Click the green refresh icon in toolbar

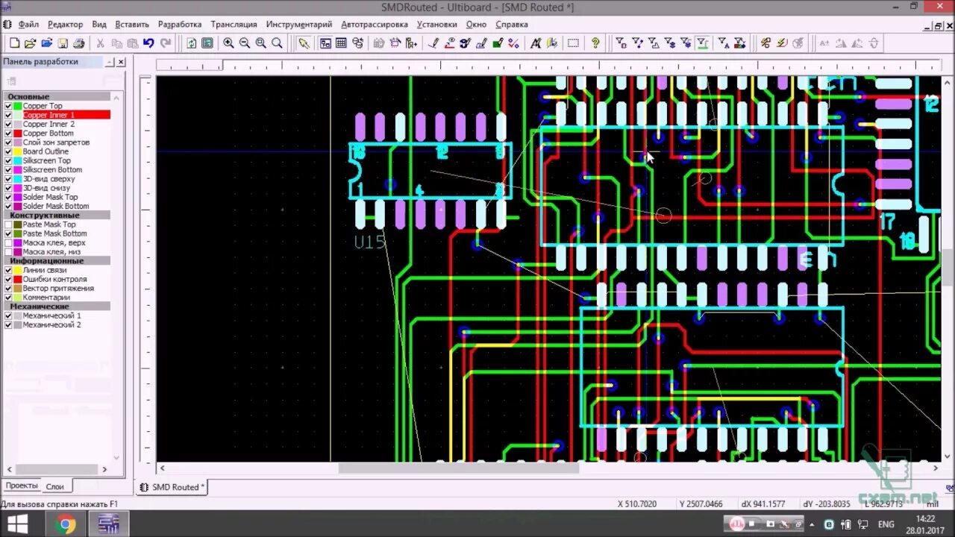[x=192, y=43]
